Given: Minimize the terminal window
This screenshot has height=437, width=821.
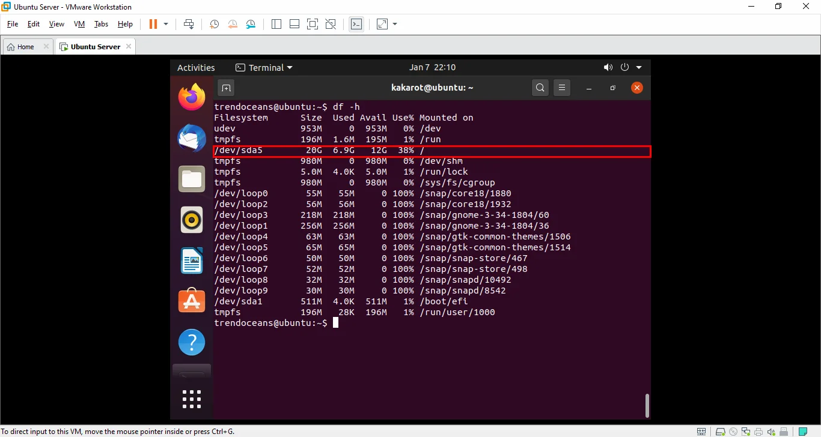Looking at the screenshot, I should tap(589, 88).
